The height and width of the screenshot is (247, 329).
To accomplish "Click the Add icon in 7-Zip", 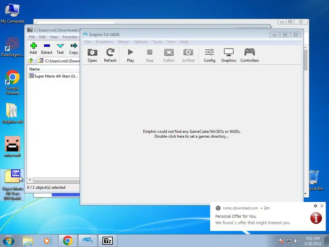I will [33, 48].
